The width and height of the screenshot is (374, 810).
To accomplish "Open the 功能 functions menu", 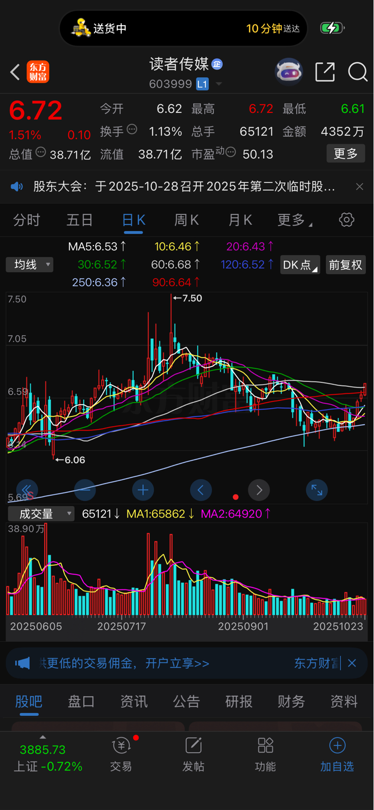I will point(266,756).
